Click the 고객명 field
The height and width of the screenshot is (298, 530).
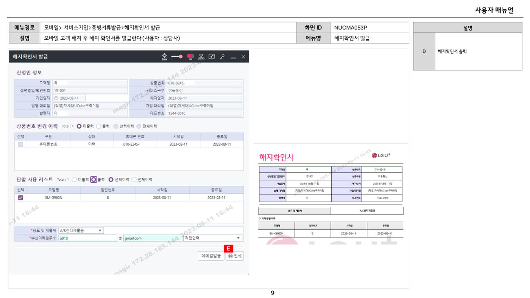(x=90, y=83)
